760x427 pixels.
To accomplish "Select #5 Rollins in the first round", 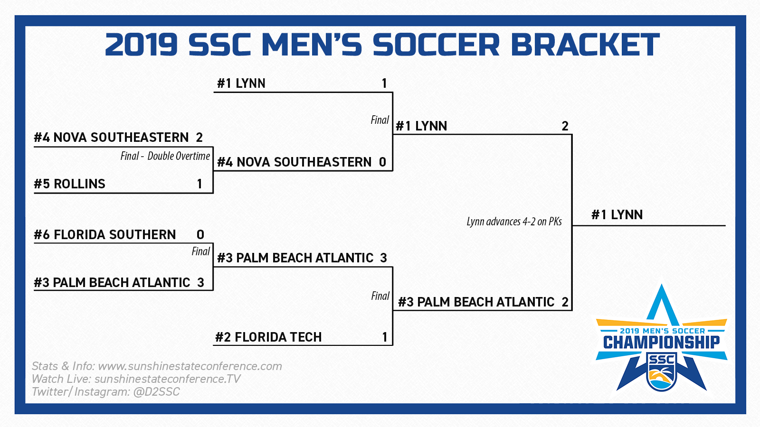I will (x=70, y=184).
